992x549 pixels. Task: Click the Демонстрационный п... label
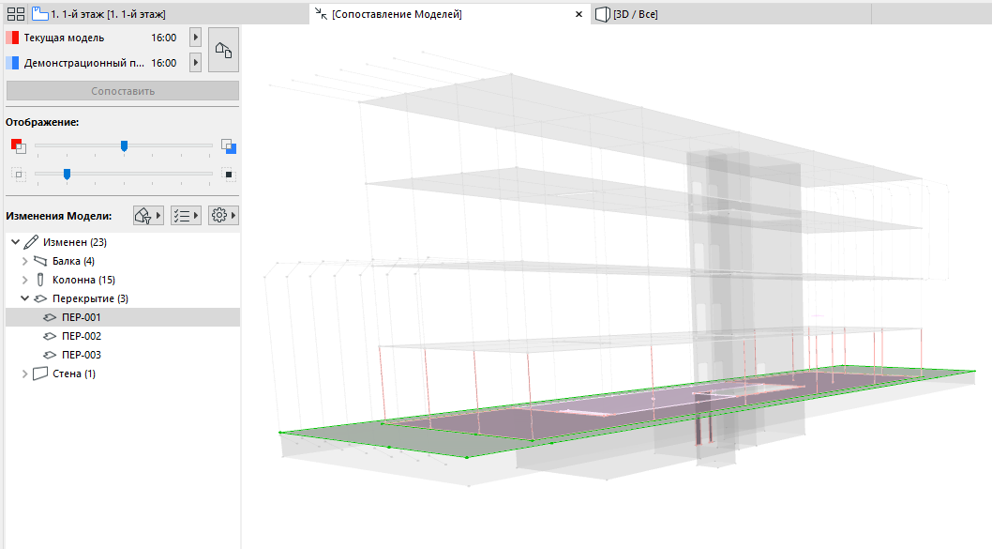point(84,63)
